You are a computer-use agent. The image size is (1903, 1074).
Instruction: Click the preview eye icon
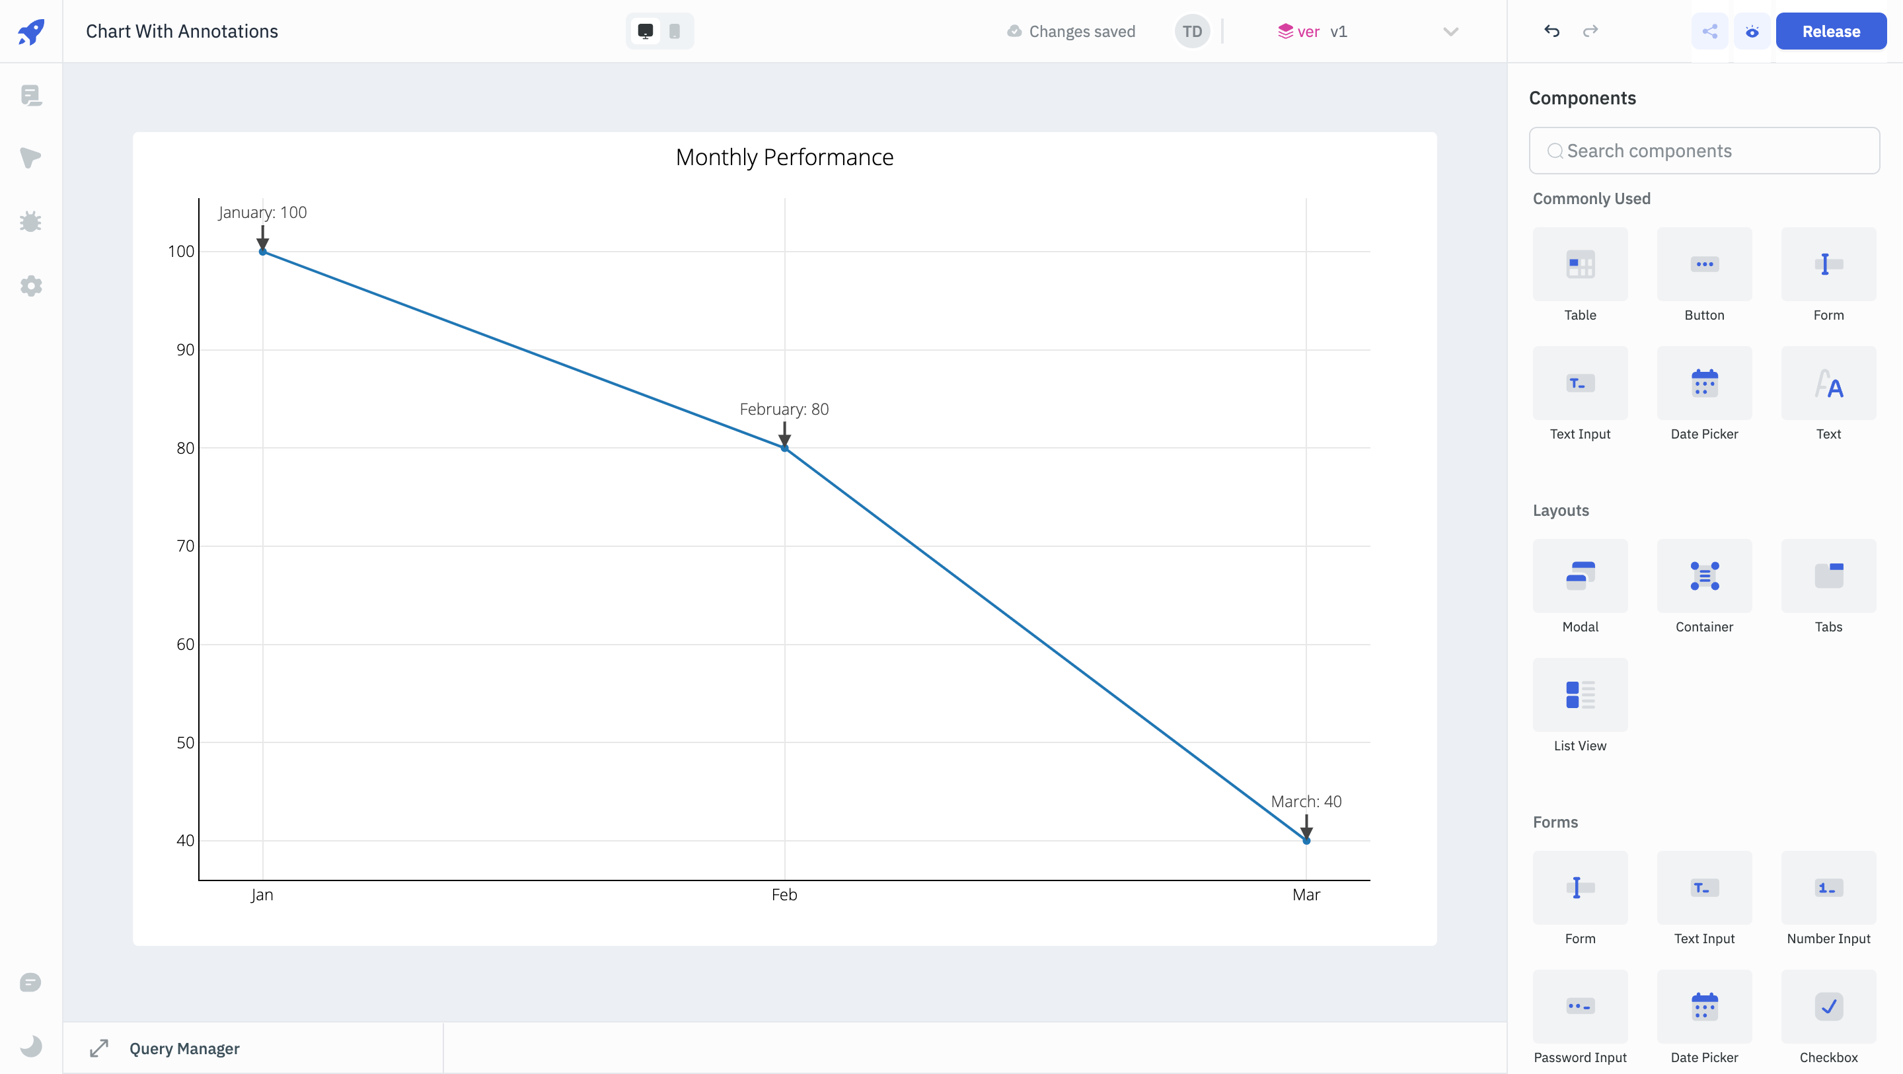click(x=1752, y=31)
